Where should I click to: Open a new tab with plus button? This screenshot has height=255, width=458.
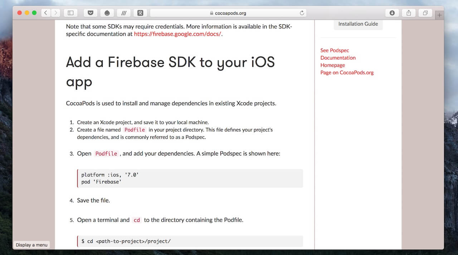[440, 15]
